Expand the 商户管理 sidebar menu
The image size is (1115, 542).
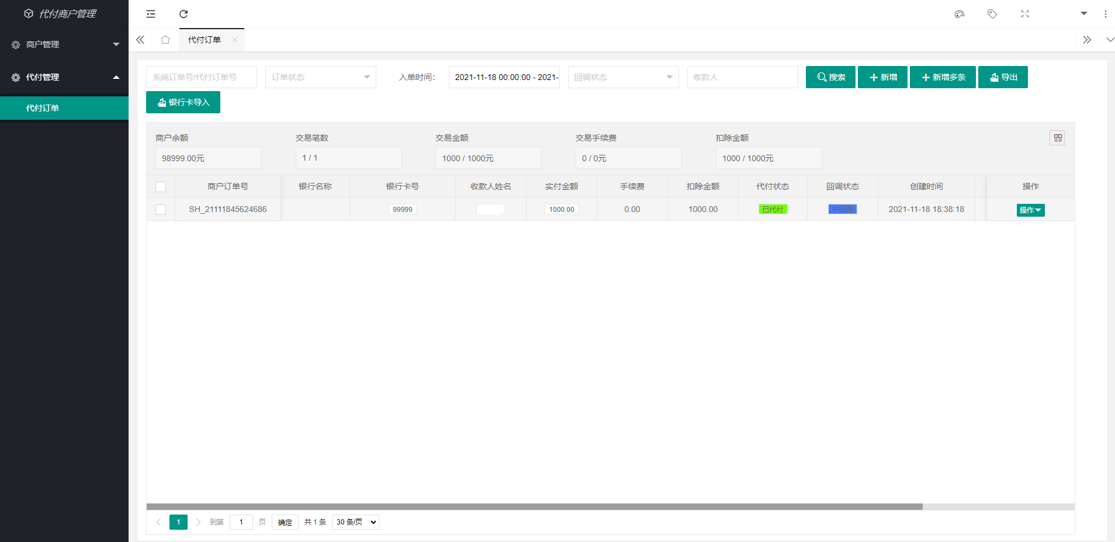coord(64,44)
